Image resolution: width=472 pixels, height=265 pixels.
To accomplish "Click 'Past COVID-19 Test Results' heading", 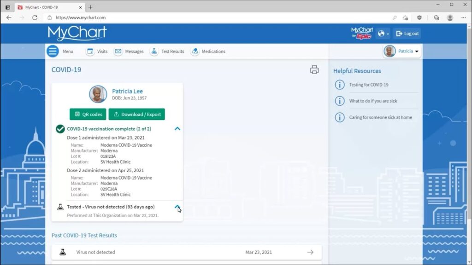I will coord(84,235).
